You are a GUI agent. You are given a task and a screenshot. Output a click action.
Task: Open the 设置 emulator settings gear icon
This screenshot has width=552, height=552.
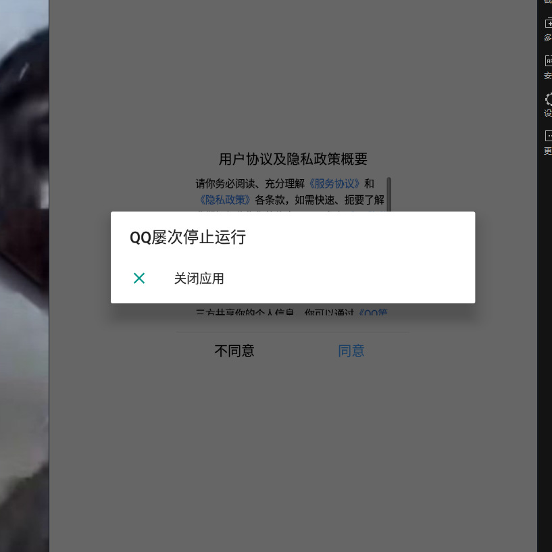tap(547, 100)
